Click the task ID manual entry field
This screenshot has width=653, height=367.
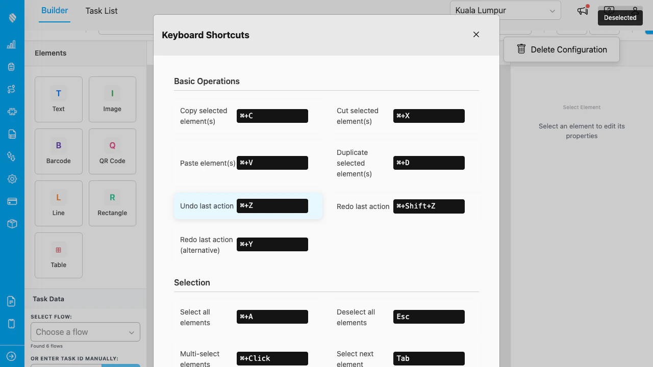pos(66,365)
